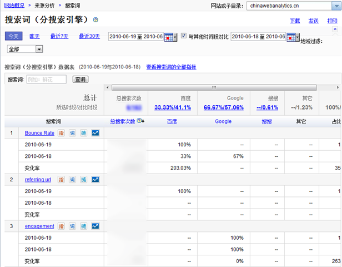342x267 pixels.
Task: Open the 下载 download link
Action: (x=295, y=21)
